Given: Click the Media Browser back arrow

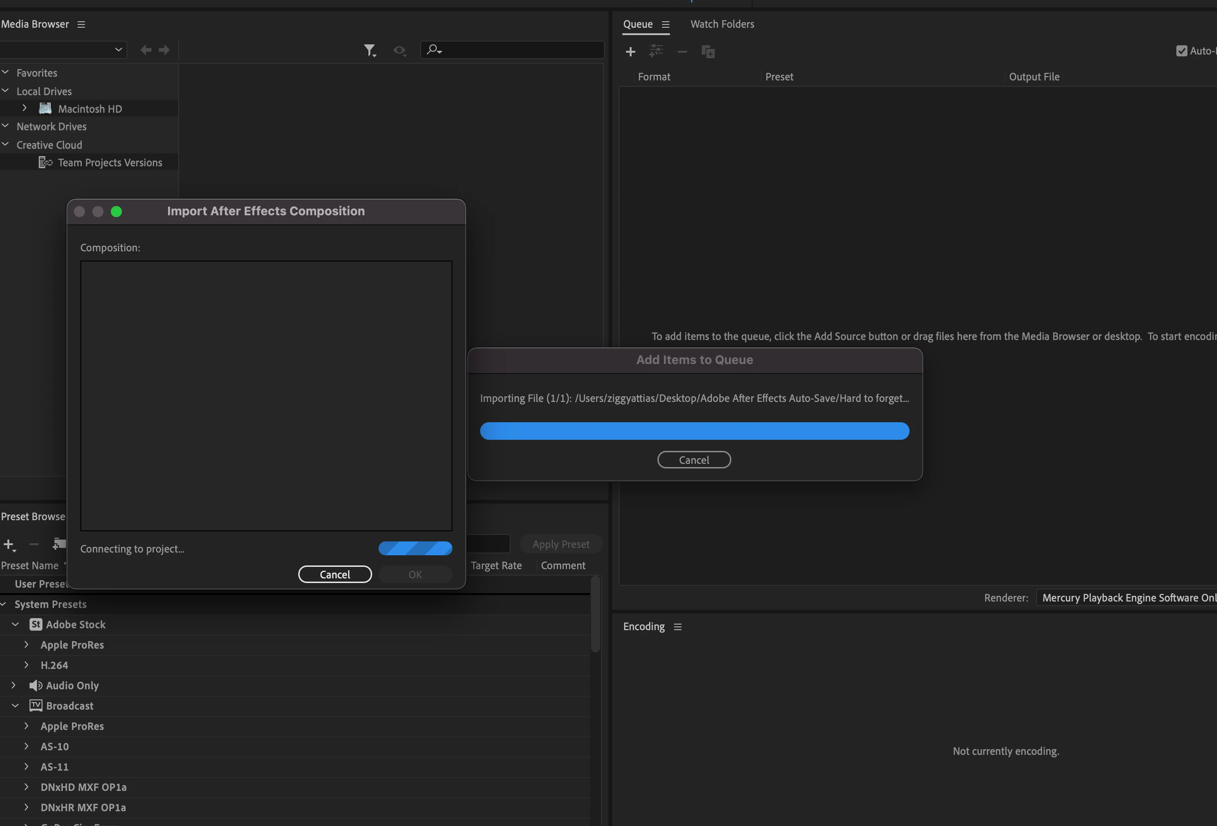Looking at the screenshot, I should [146, 50].
